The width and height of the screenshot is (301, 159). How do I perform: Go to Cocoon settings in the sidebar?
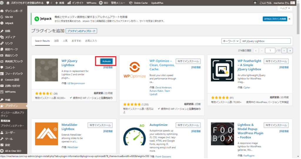12,80
